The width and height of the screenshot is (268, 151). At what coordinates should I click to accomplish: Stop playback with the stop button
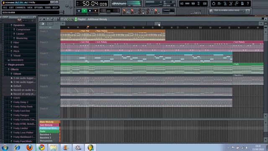[x=90, y=11]
